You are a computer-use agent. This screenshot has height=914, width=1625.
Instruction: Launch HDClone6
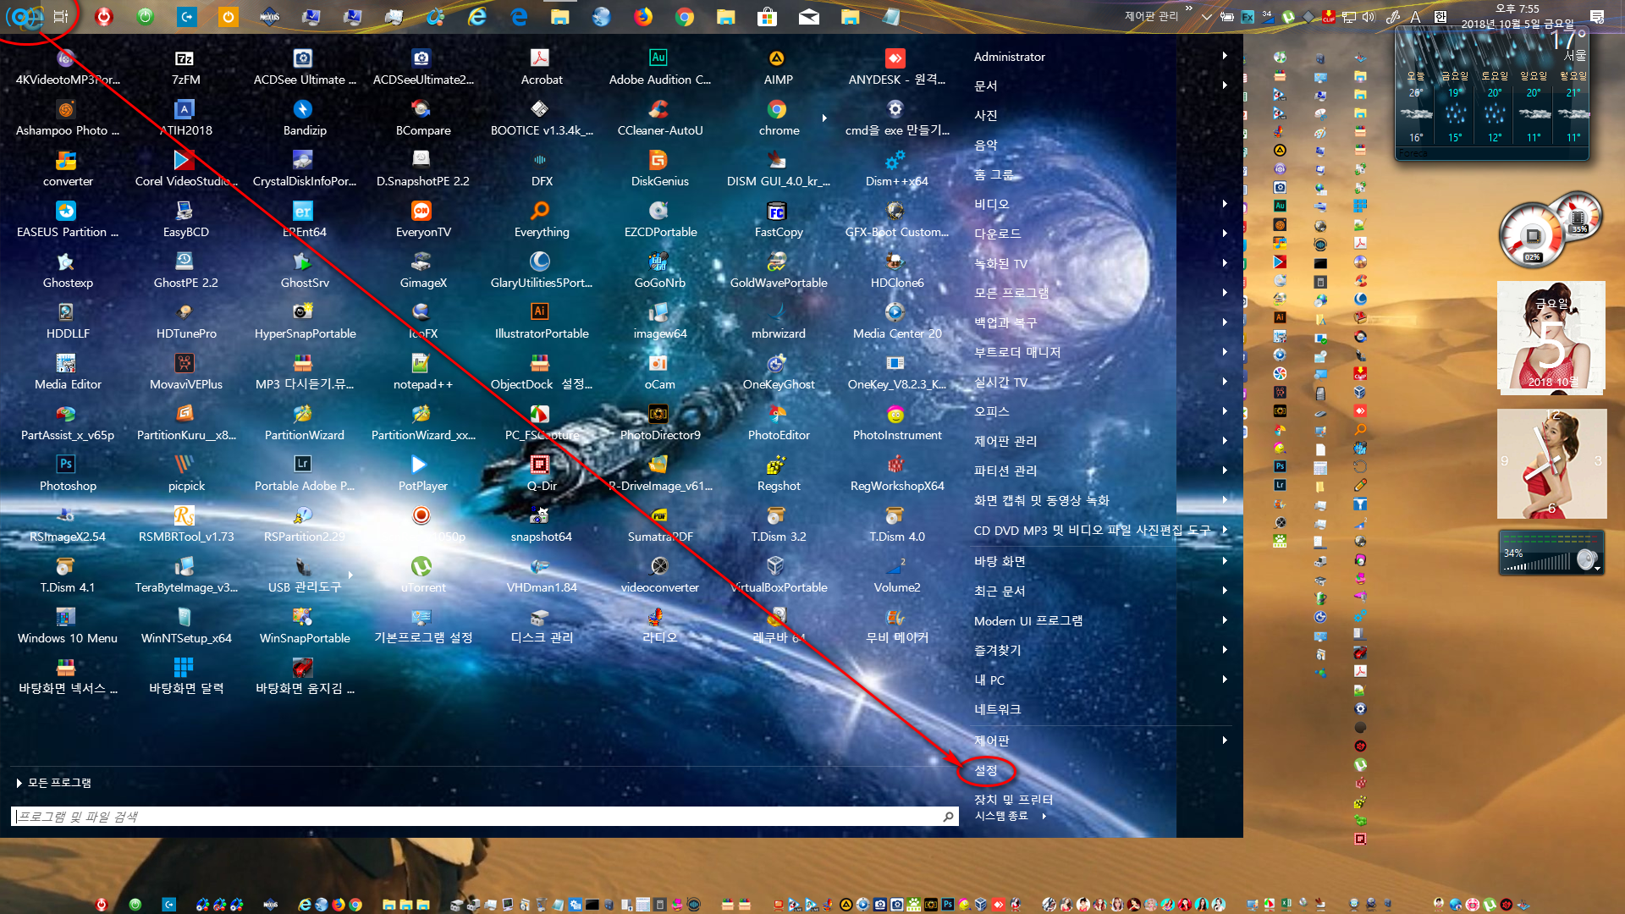[x=896, y=271]
